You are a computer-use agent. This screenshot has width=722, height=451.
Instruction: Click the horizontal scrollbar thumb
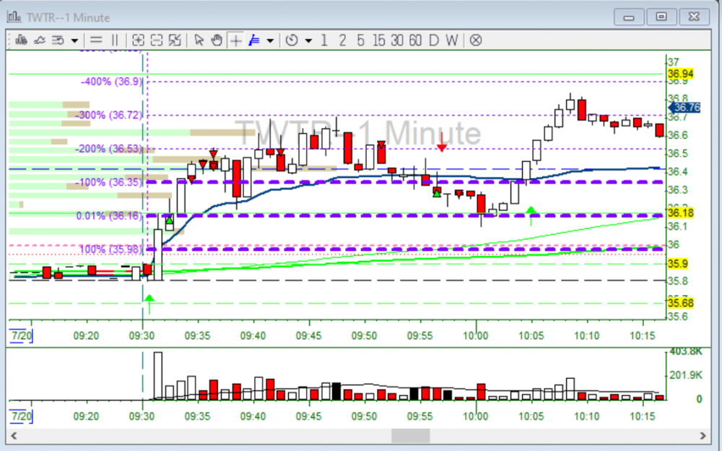pyautogui.click(x=410, y=436)
